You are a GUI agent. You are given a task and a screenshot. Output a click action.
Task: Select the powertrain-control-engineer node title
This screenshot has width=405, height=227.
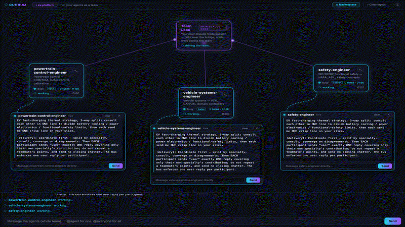(50, 71)
